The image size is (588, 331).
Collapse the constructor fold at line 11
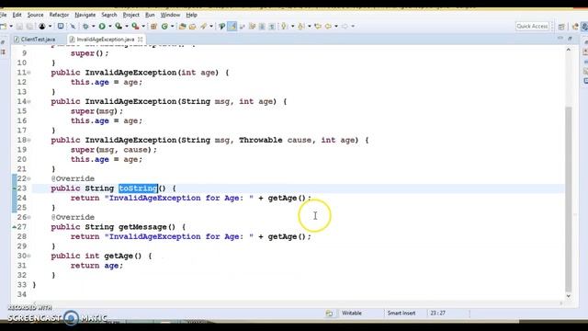pos(28,73)
